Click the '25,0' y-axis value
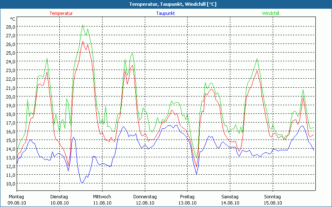Viewport: 332px width, 207px height. 11,53
